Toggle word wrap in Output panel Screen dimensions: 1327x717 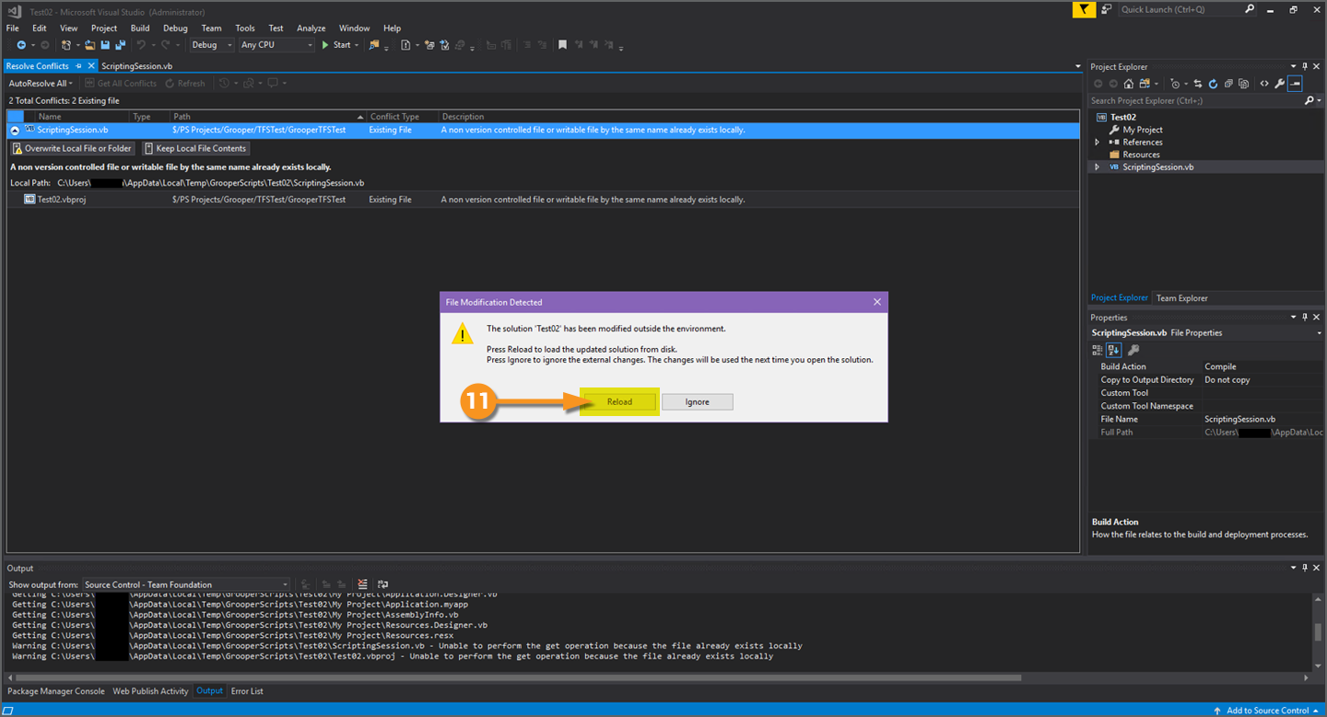pos(382,584)
